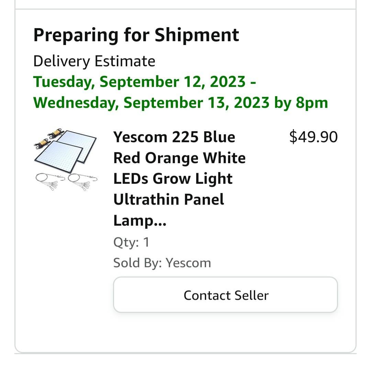Click the "LEDs Grow Light" title line
Screen dimensions: 371x370
coord(173,179)
